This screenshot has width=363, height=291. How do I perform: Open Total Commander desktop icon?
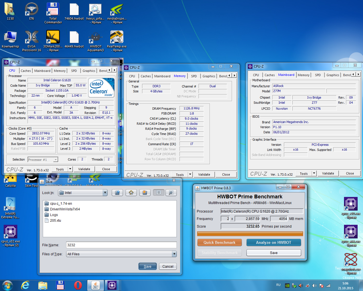click(53, 13)
